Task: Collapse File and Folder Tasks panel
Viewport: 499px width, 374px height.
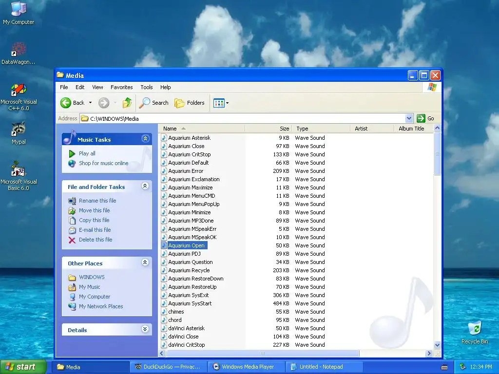Action: (x=145, y=186)
